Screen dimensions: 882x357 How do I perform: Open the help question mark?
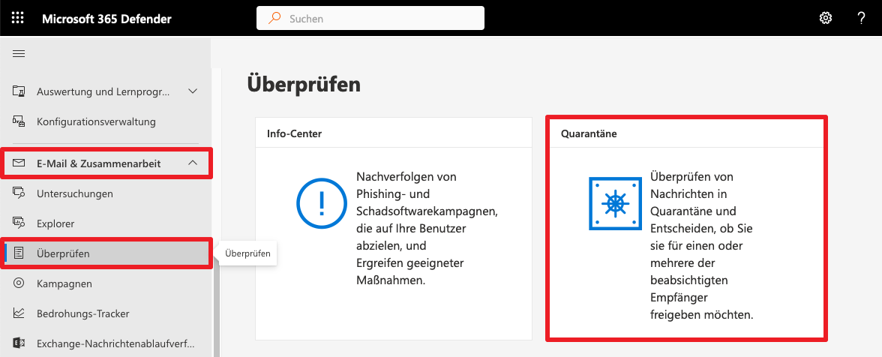861,18
